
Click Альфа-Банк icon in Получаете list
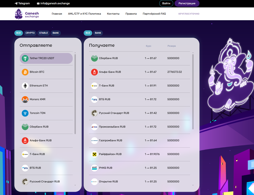94,72
